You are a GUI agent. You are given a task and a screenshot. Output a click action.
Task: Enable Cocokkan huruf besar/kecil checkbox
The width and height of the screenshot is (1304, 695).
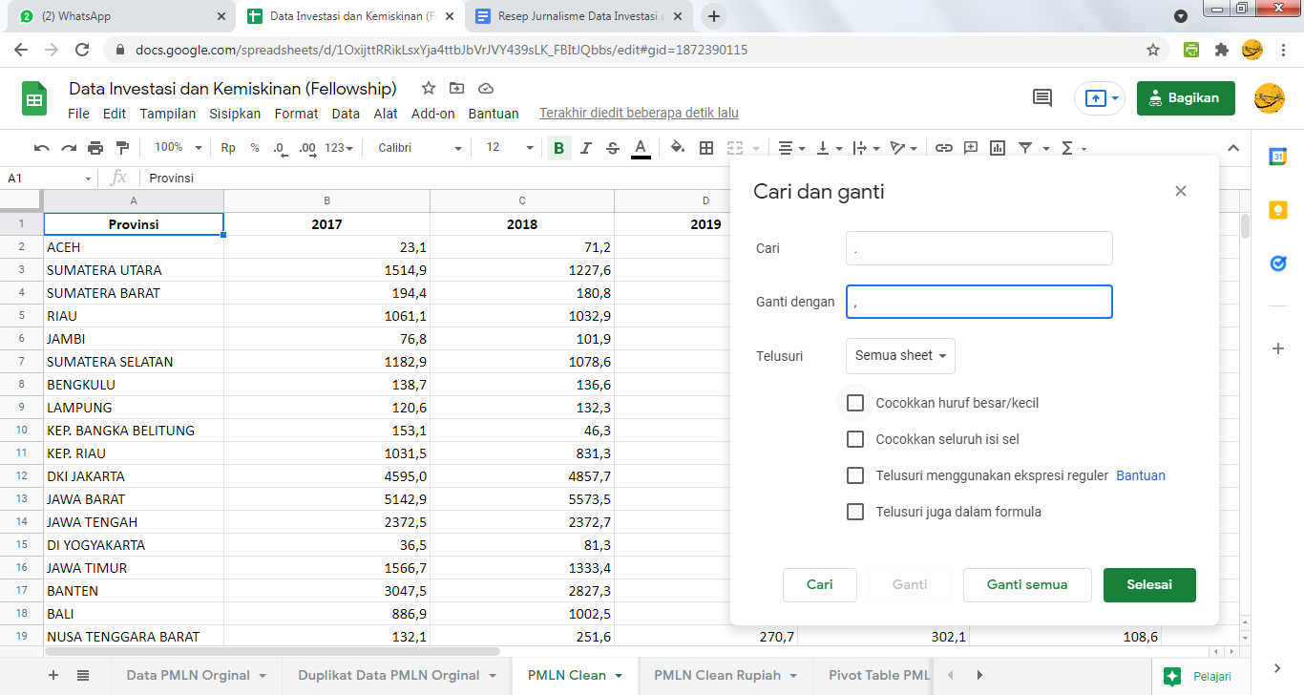(855, 403)
